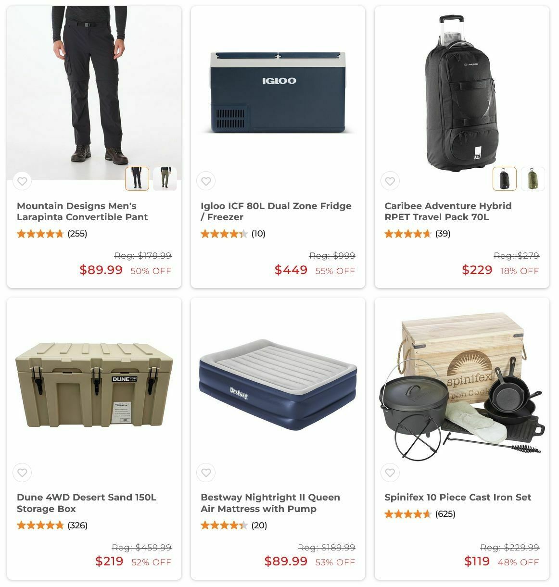This screenshot has width=559, height=587.
Task: Open Spinifex 10 Piece Cast Iron Set
Action: pos(458,498)
